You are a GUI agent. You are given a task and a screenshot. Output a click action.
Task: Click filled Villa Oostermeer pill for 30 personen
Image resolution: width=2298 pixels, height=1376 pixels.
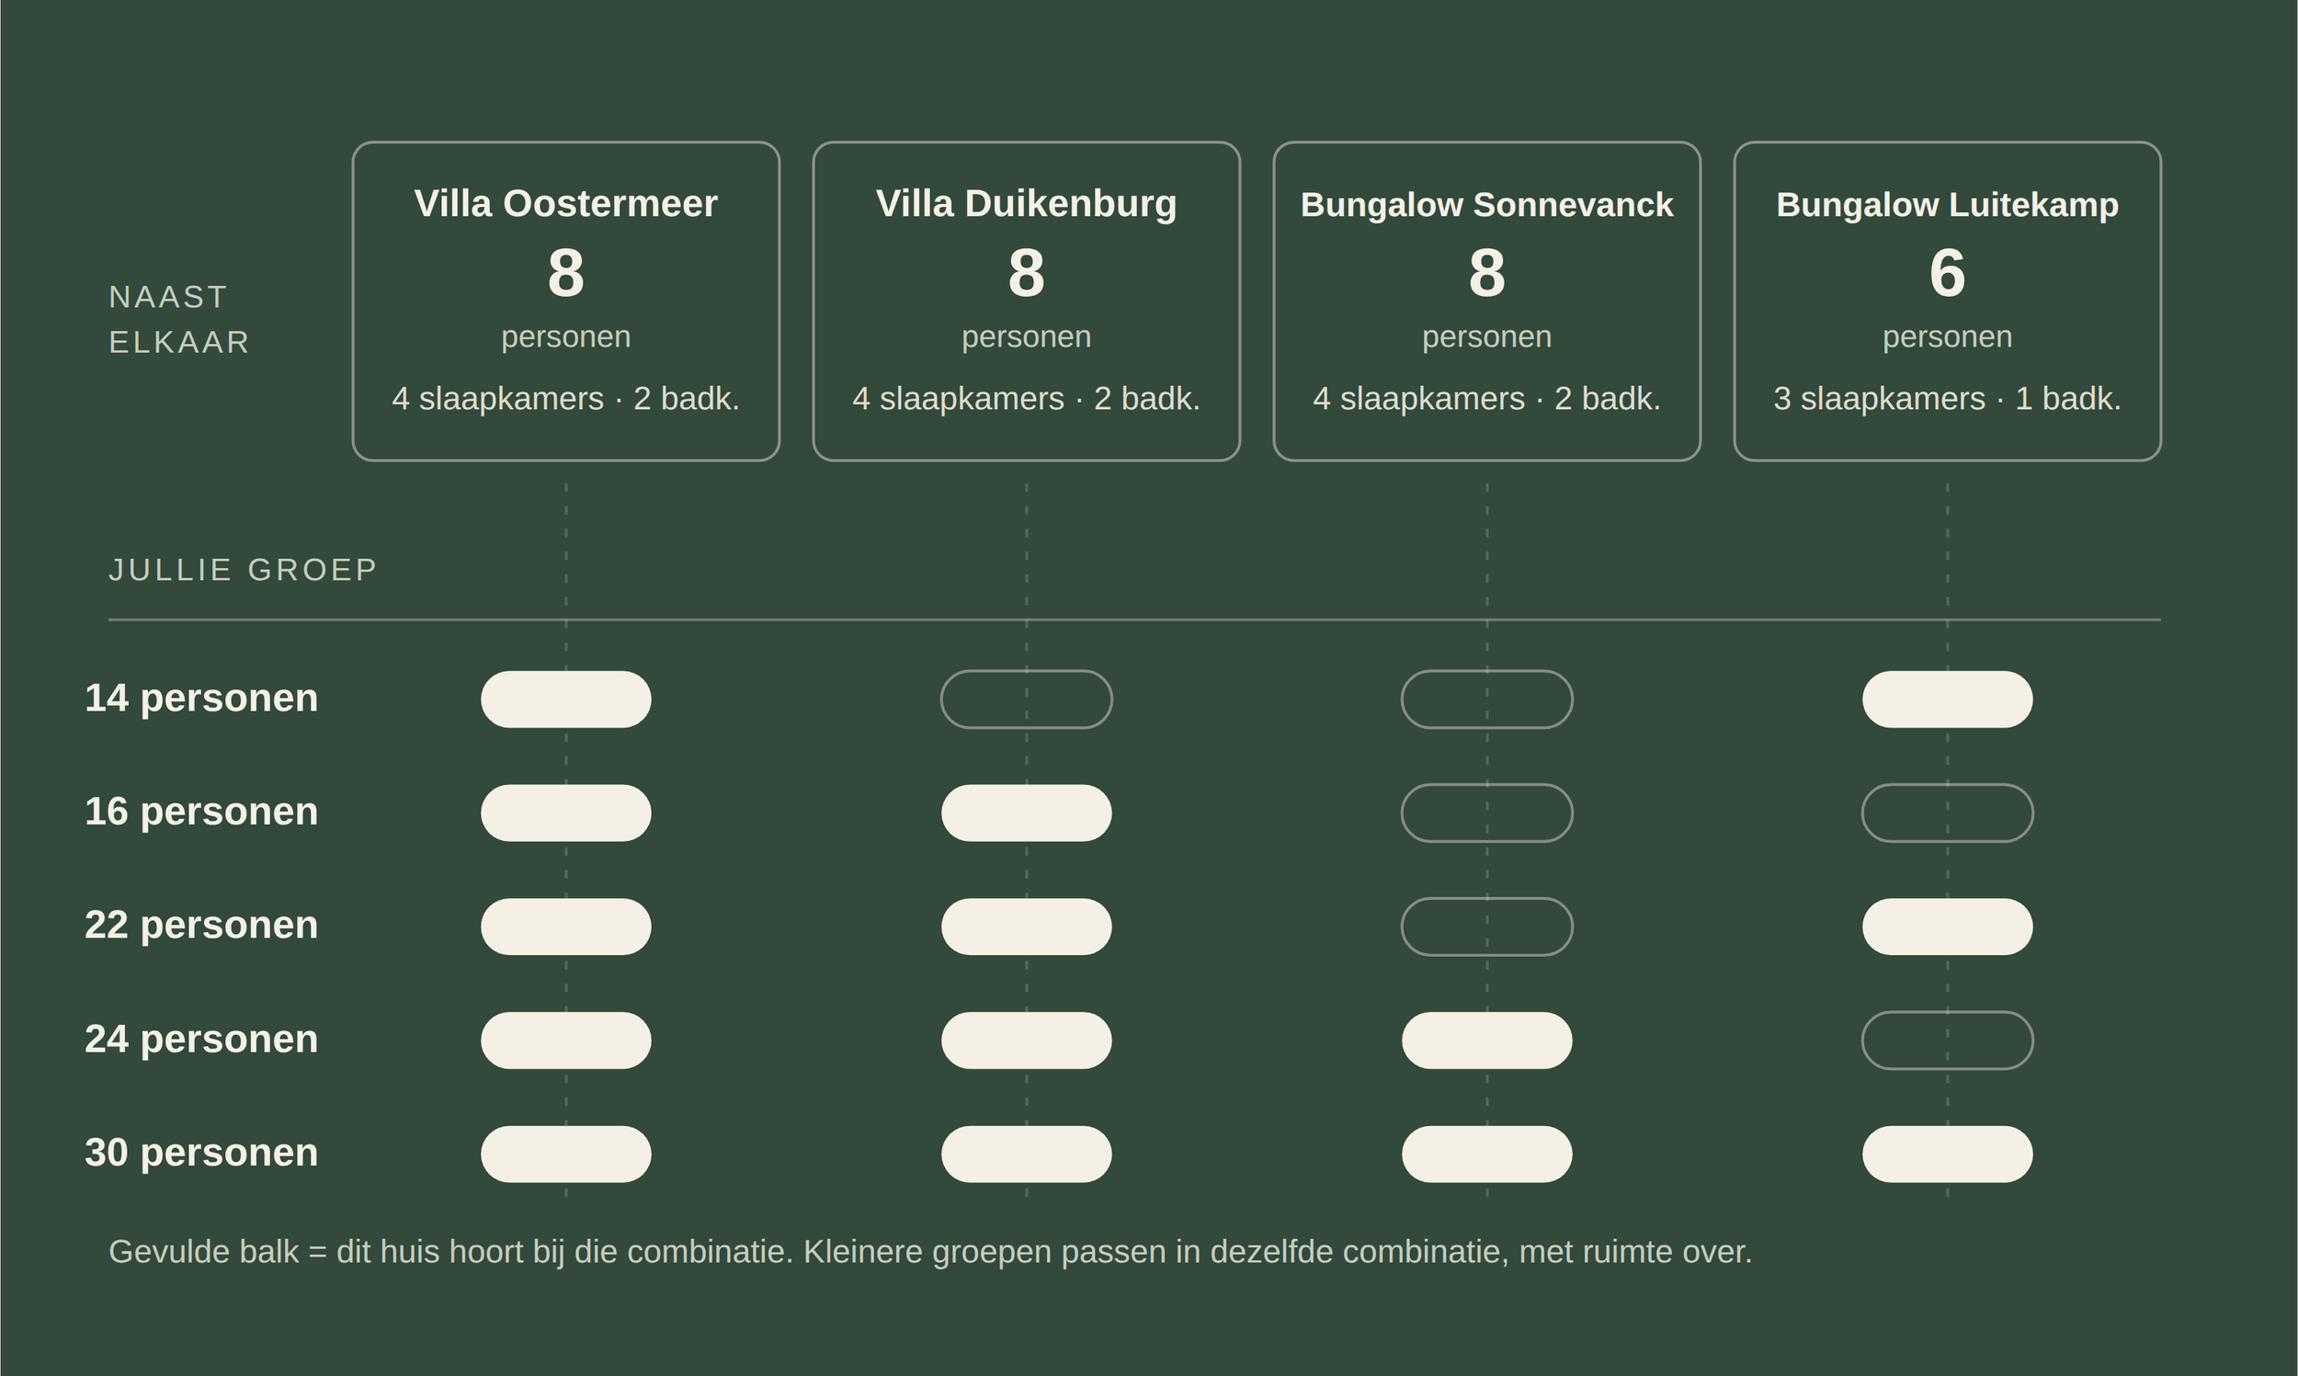point(565,1154)
